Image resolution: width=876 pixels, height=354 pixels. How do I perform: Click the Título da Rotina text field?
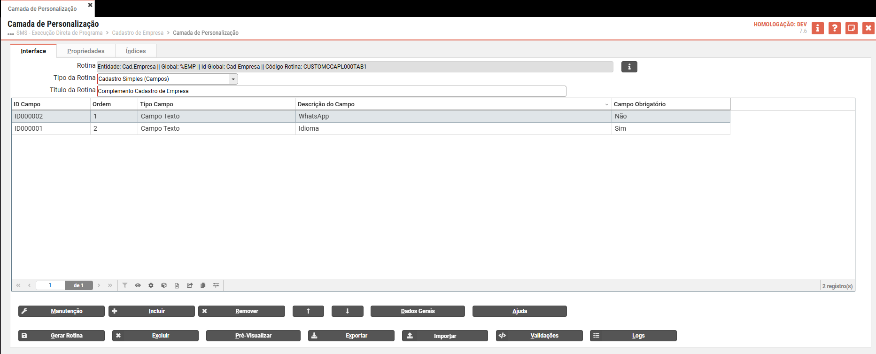pos(331,91)
